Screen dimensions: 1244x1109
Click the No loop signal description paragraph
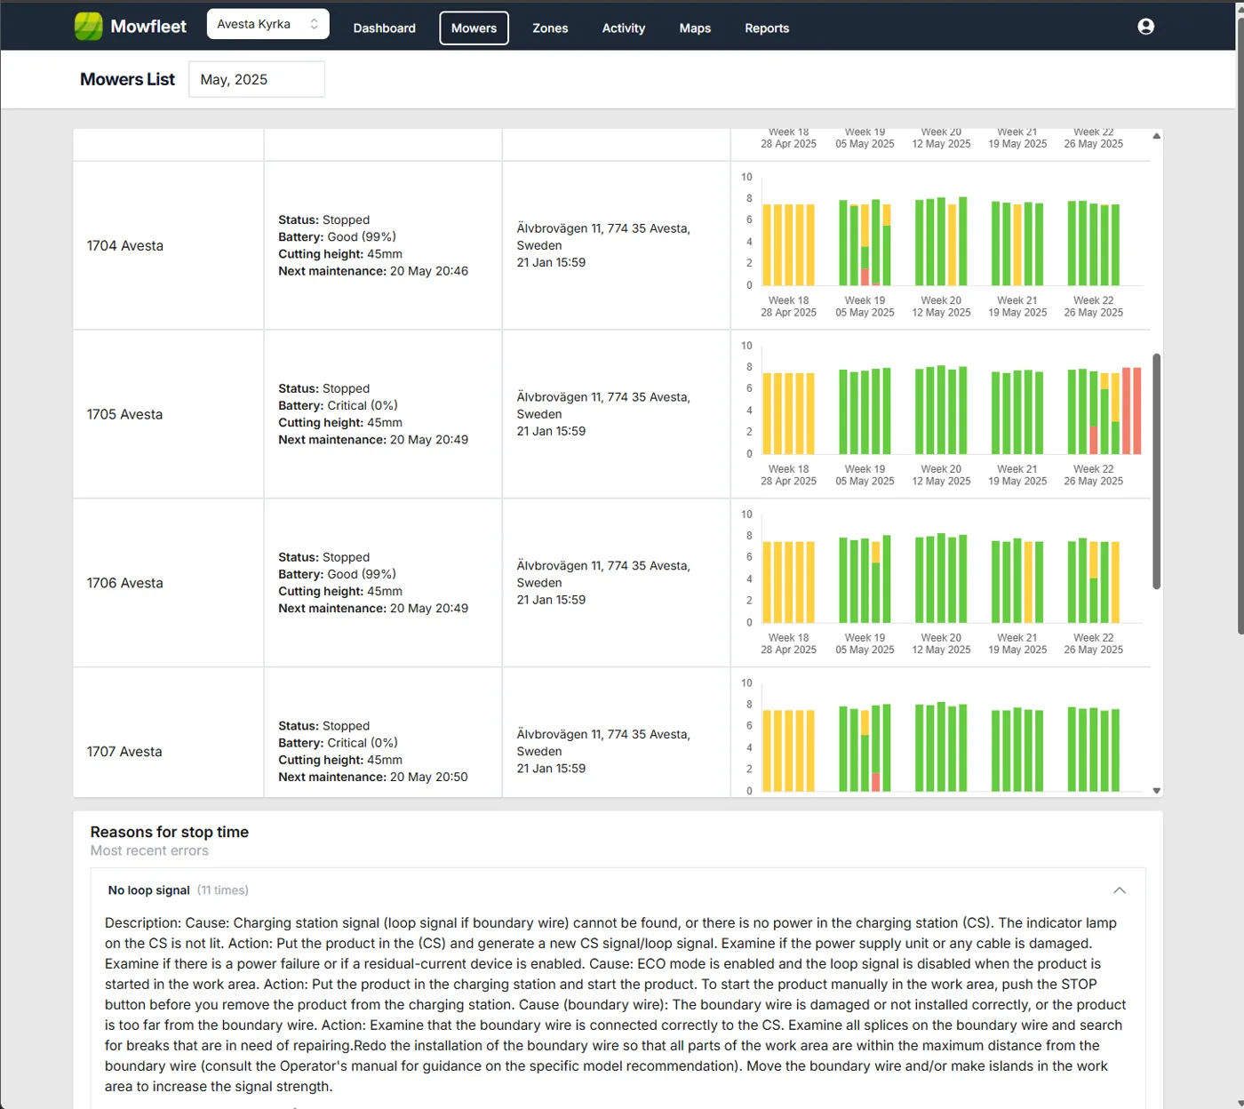616,1004
